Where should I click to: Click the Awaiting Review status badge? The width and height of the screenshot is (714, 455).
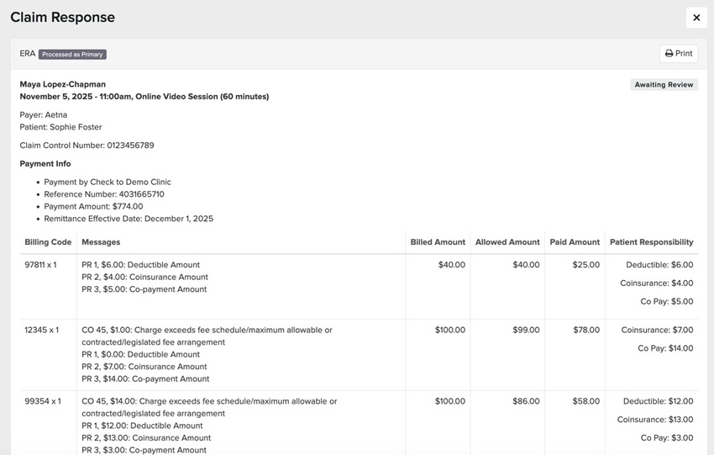[664, 85]
